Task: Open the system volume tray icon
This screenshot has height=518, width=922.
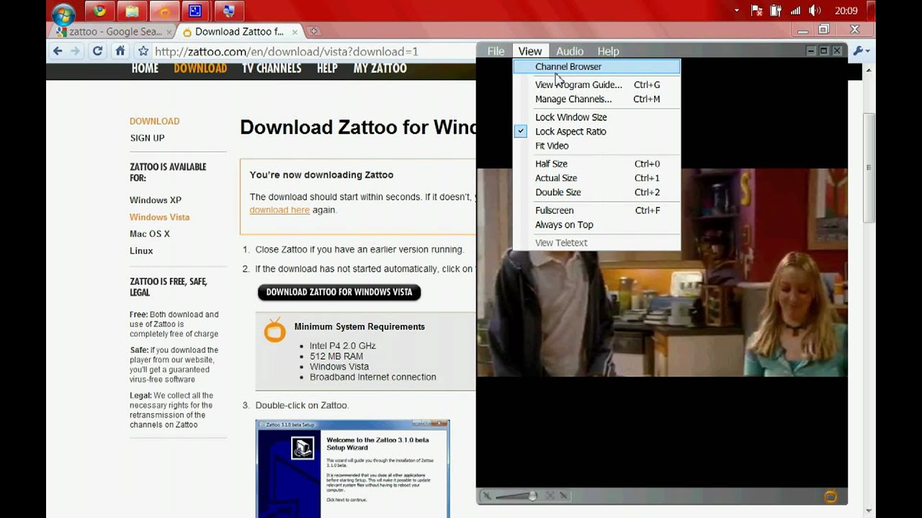Action: coord(815,11)
